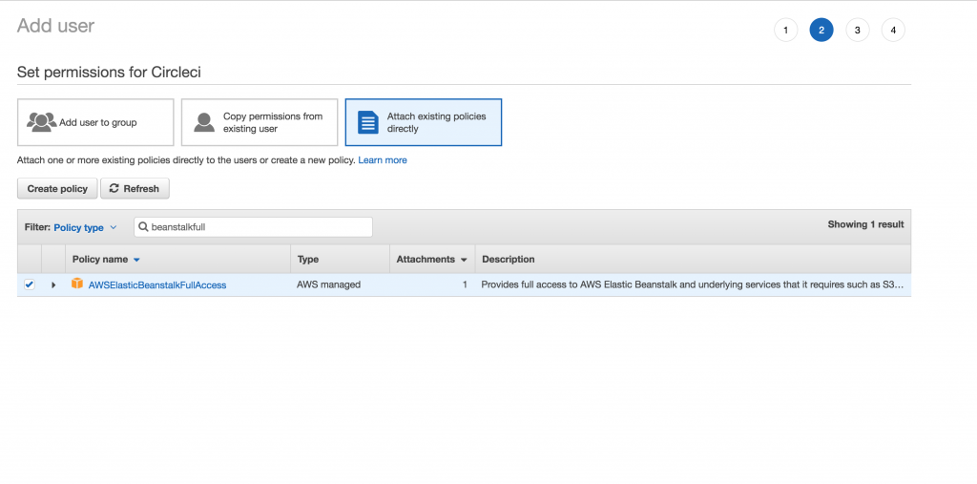The height and width of the screenshot is (484, 977).
Task: Sort by Attachments column
Action: pyautogui.click(x=432, y=260)
